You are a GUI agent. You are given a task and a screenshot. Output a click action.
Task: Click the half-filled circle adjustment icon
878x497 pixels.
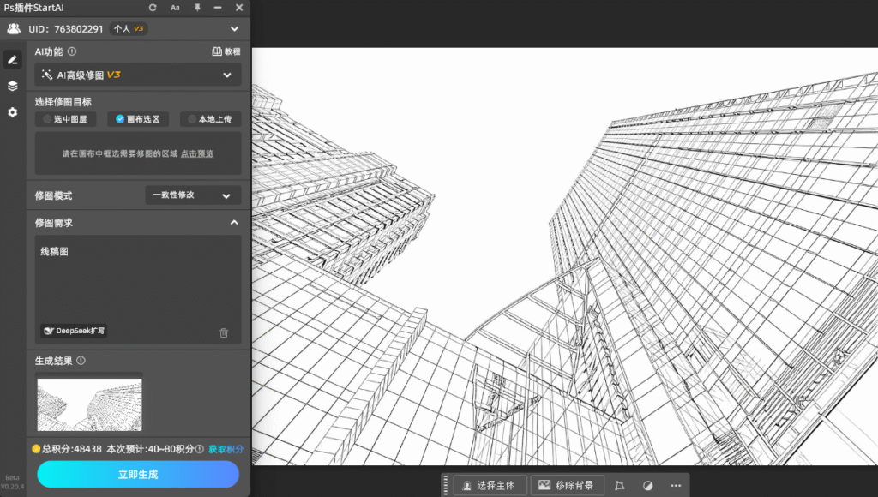[x=647, y=486]
